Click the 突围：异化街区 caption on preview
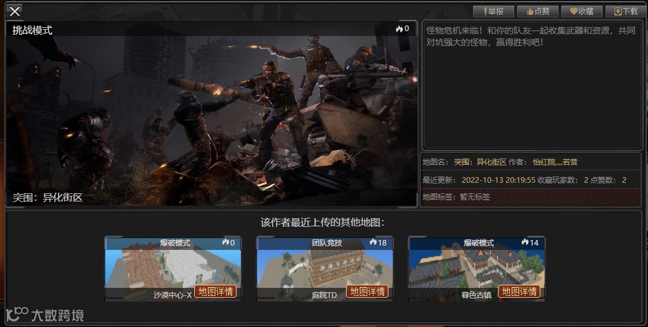This screenshot has height=327, width=648. click(x=47, y=197)
